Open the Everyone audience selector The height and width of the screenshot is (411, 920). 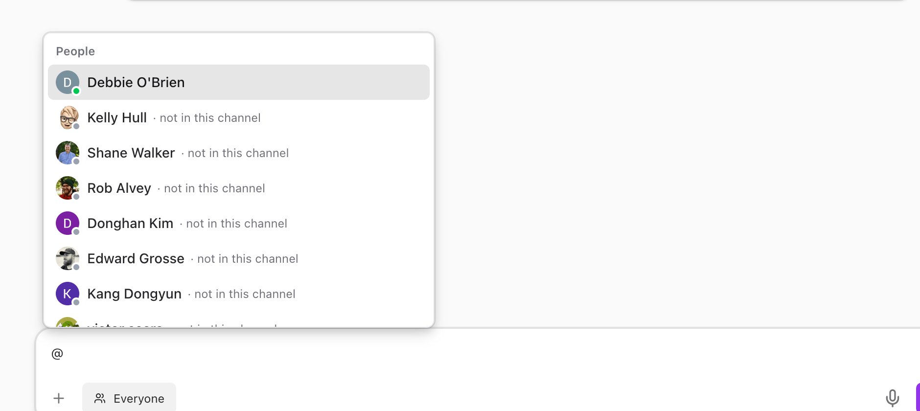point(129,398)
